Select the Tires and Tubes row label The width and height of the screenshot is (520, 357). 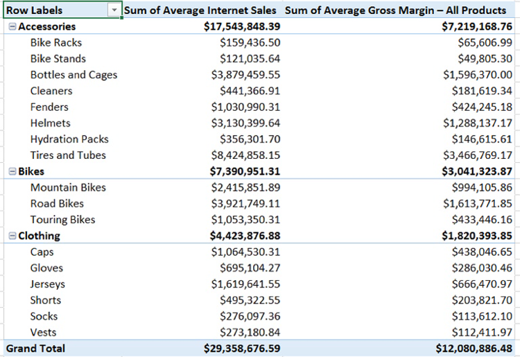[x=67, y=155]
